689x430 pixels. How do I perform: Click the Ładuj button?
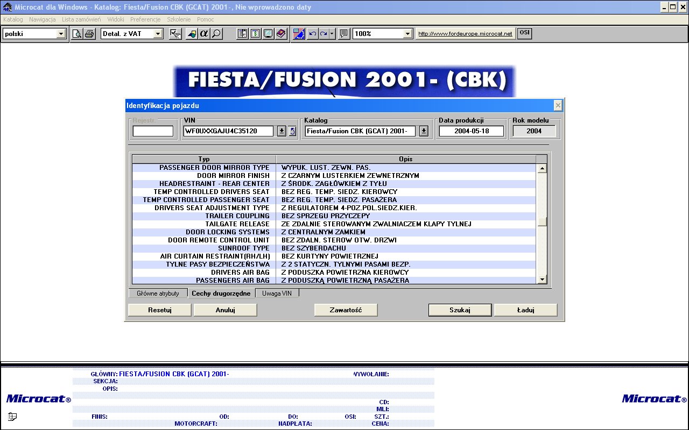click(525, 310)
